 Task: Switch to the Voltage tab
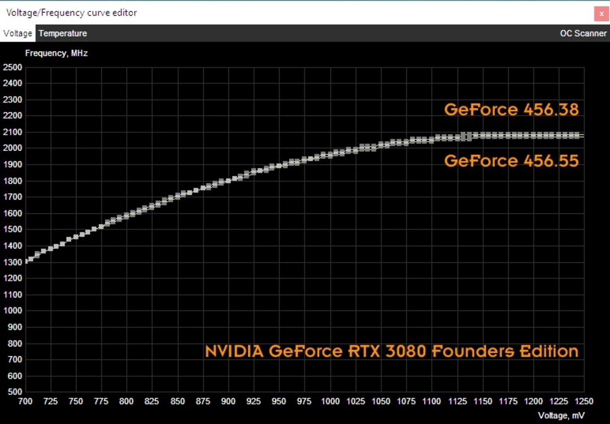click(17, 33)
